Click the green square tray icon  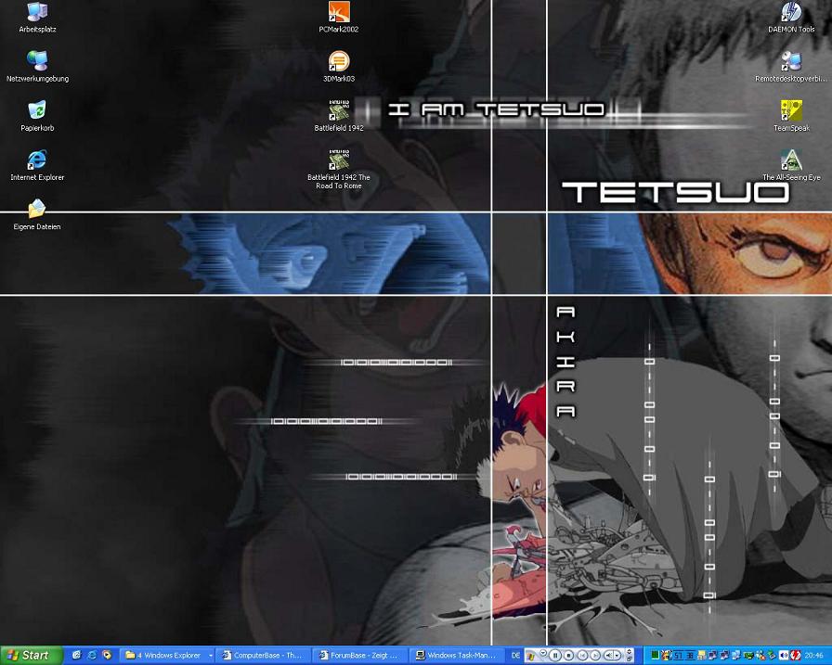tap(656, 656)
